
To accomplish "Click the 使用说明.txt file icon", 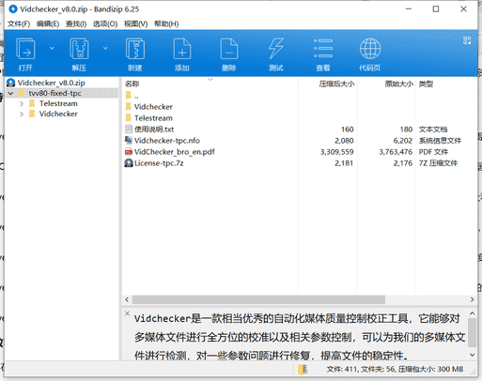I will (129, 130).
